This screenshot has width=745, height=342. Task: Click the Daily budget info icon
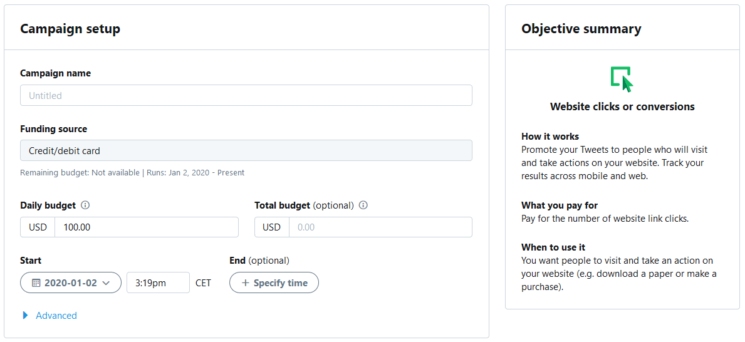(86, 205)
